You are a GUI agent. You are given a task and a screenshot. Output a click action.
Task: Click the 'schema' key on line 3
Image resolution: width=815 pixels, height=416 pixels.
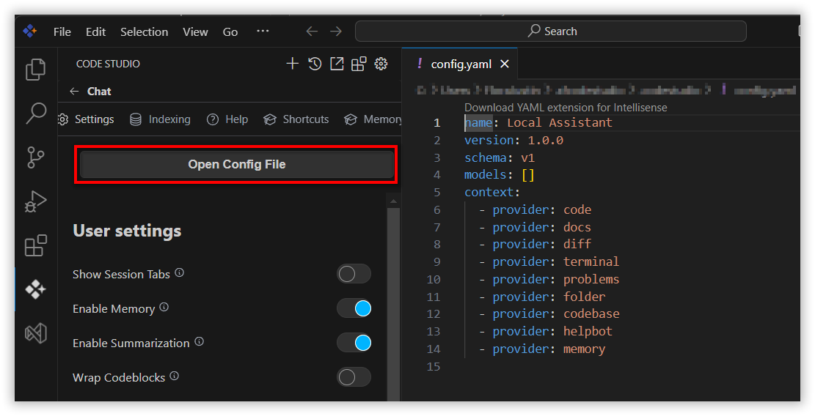(x=486, y=157)
